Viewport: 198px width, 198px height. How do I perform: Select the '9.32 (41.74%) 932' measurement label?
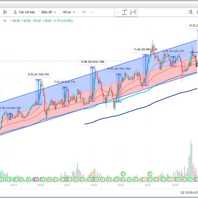pos(38,74)
